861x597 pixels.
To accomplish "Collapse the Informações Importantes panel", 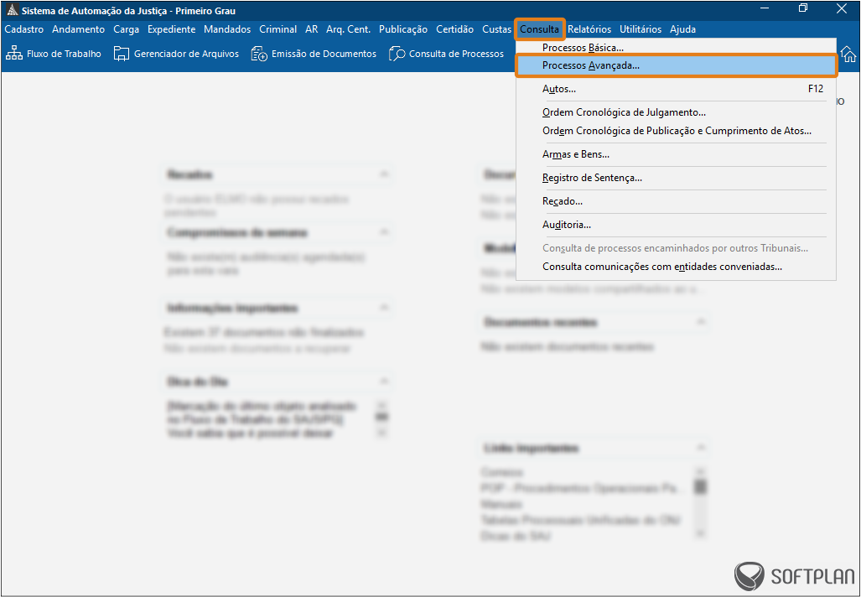I will 384,308.
